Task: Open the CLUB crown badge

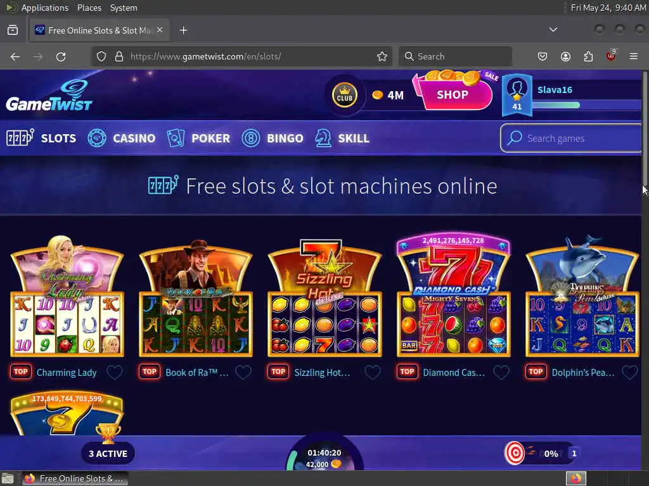Action: [x=344, y=95]
